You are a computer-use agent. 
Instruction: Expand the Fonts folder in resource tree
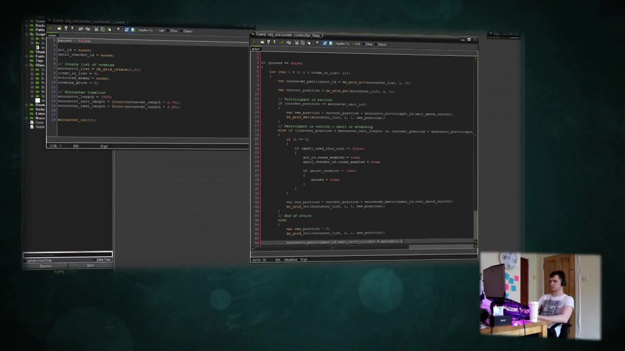click(27, 56)
